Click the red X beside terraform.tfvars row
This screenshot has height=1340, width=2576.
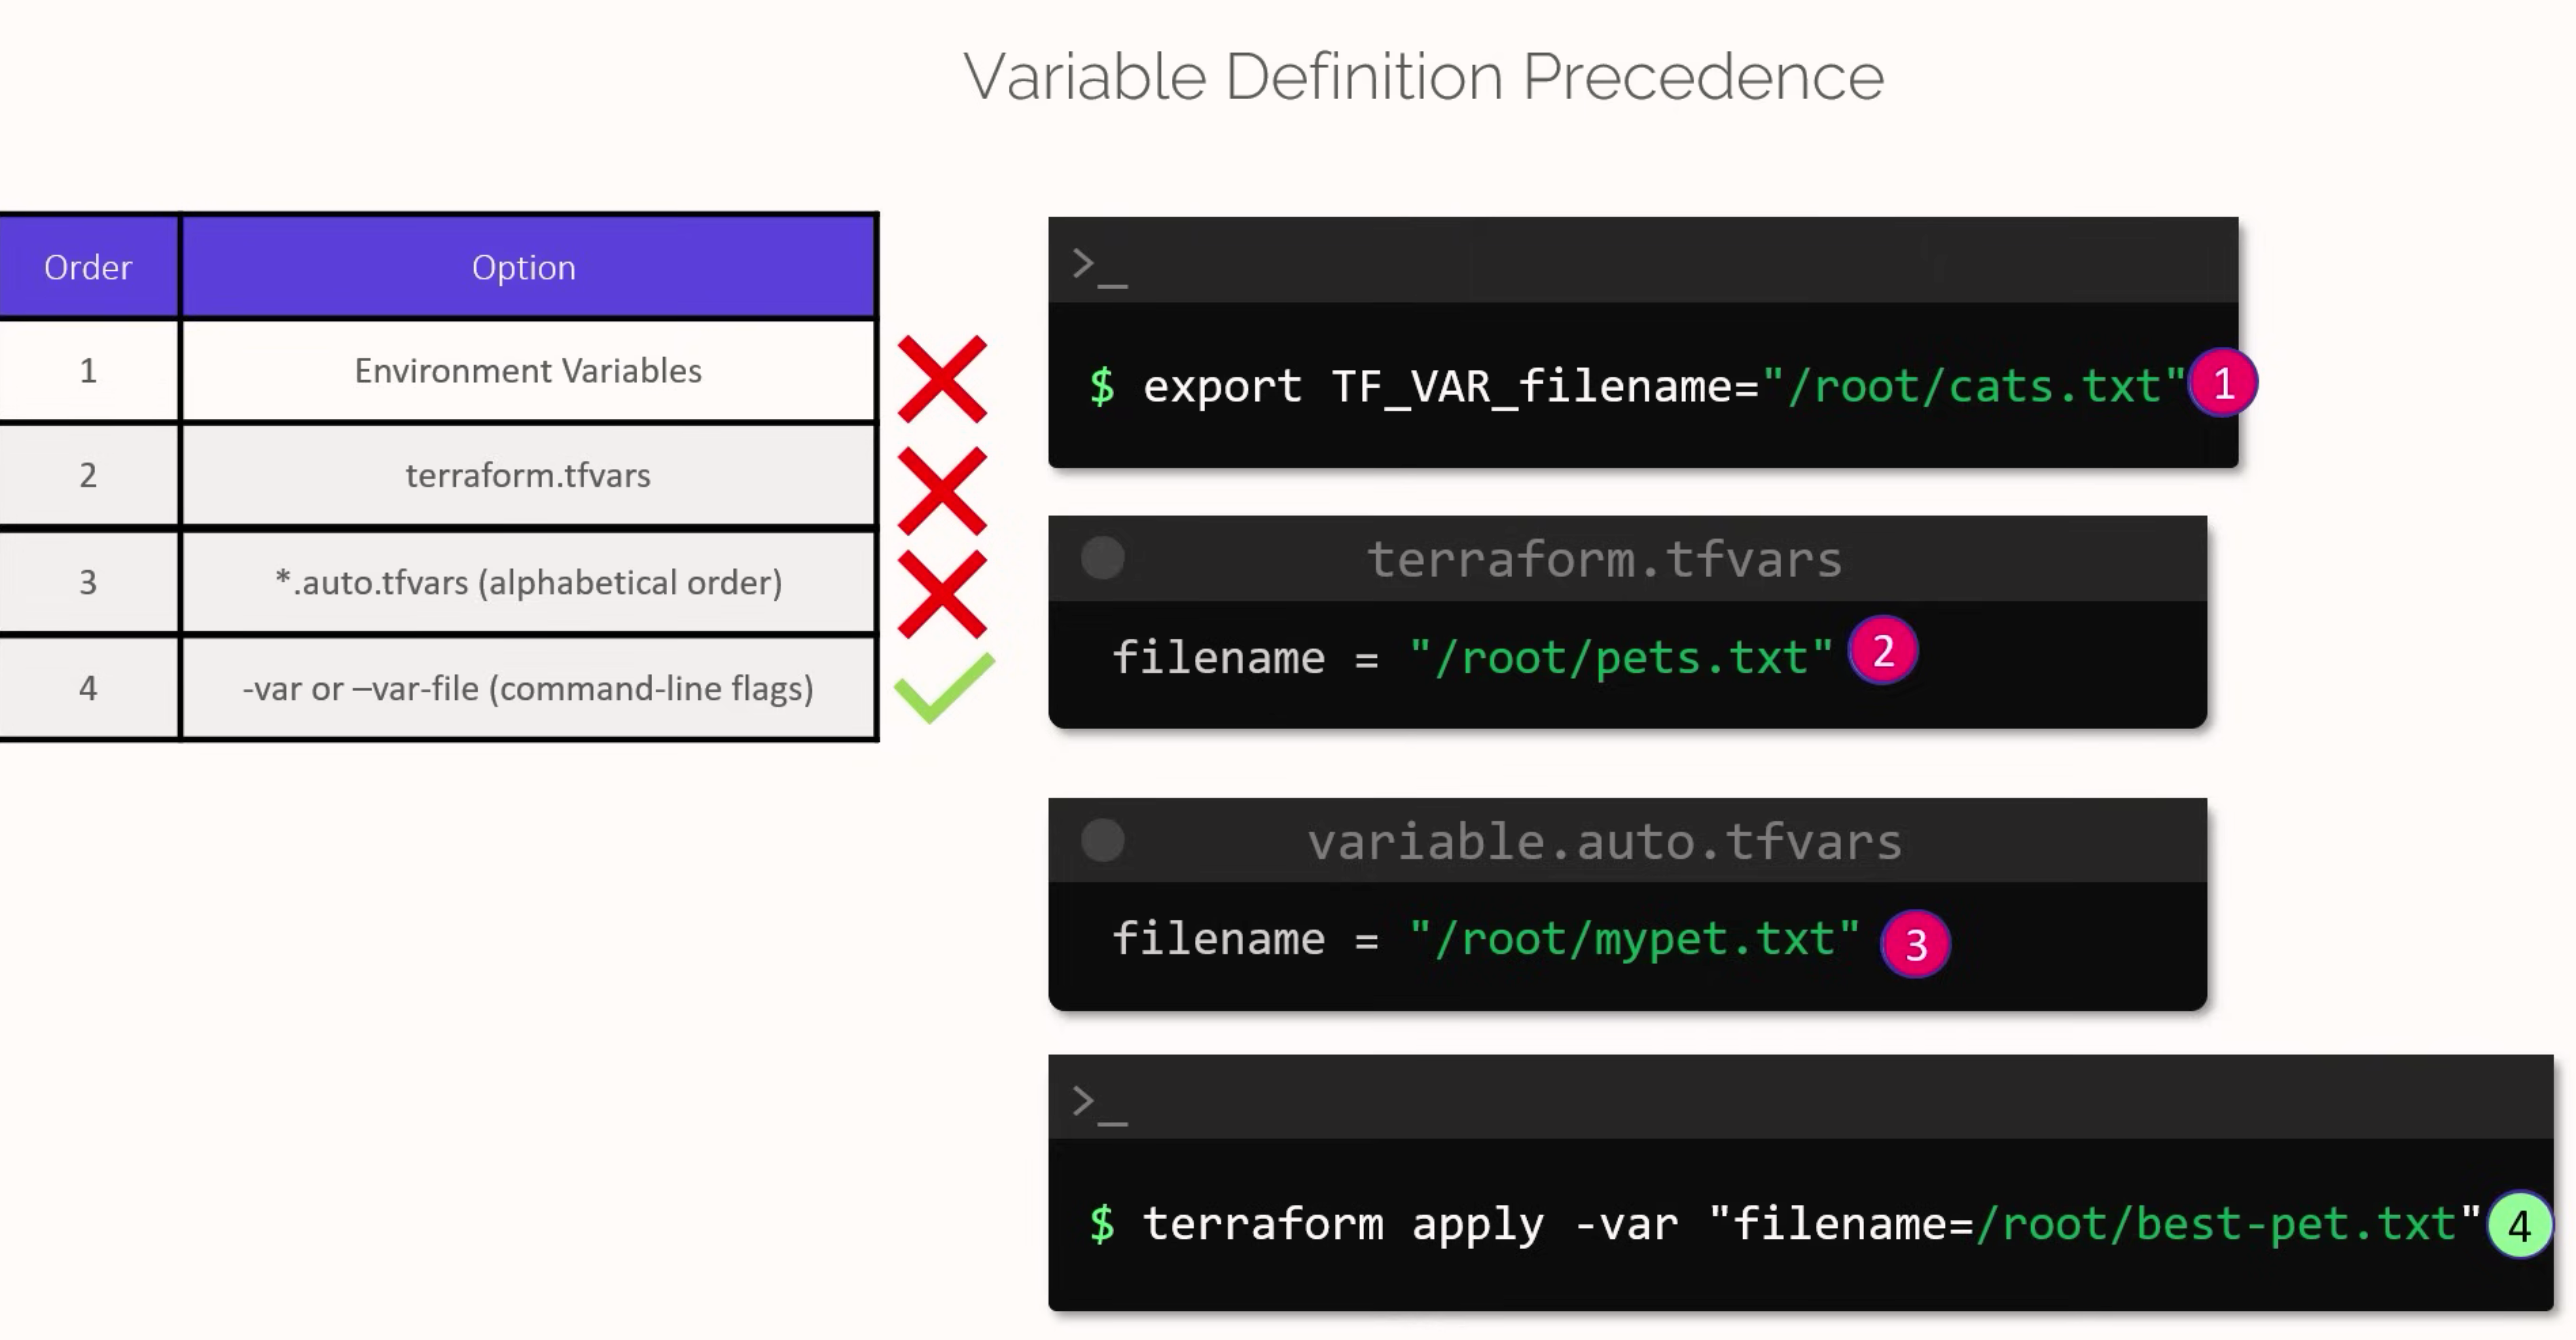pos(942,489)
